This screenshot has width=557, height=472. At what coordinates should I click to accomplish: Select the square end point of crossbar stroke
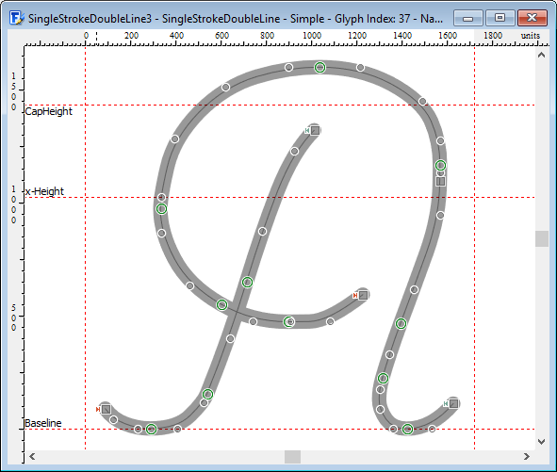pyautogui.click(x=363, y=295)
